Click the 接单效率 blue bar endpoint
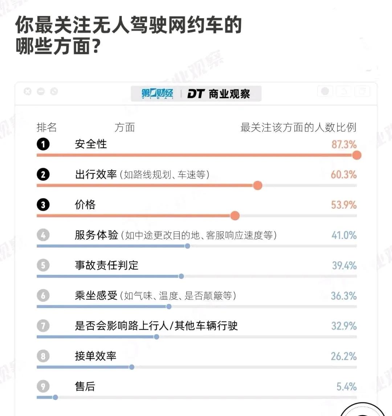Screen dimensions: 392x416 click(x=131, y=367)
